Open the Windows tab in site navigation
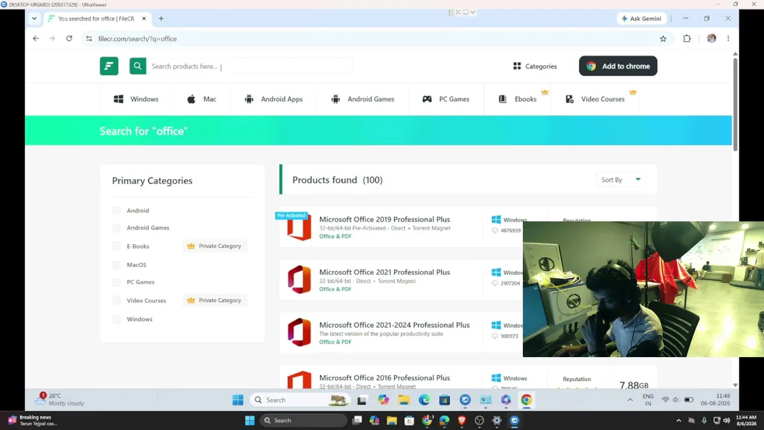The image size is (764, 430). pos(136,99)
